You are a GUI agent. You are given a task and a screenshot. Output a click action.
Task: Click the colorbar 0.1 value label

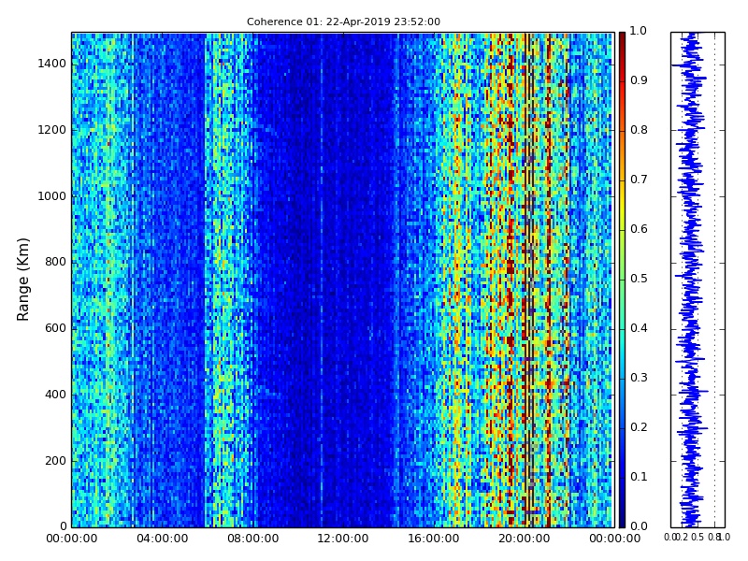[639, 477]
